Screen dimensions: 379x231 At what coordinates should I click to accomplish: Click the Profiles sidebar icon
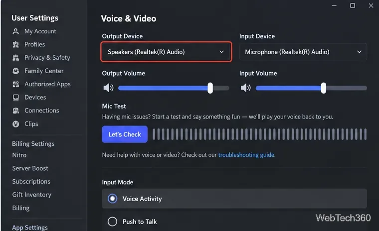click(16, 44)
